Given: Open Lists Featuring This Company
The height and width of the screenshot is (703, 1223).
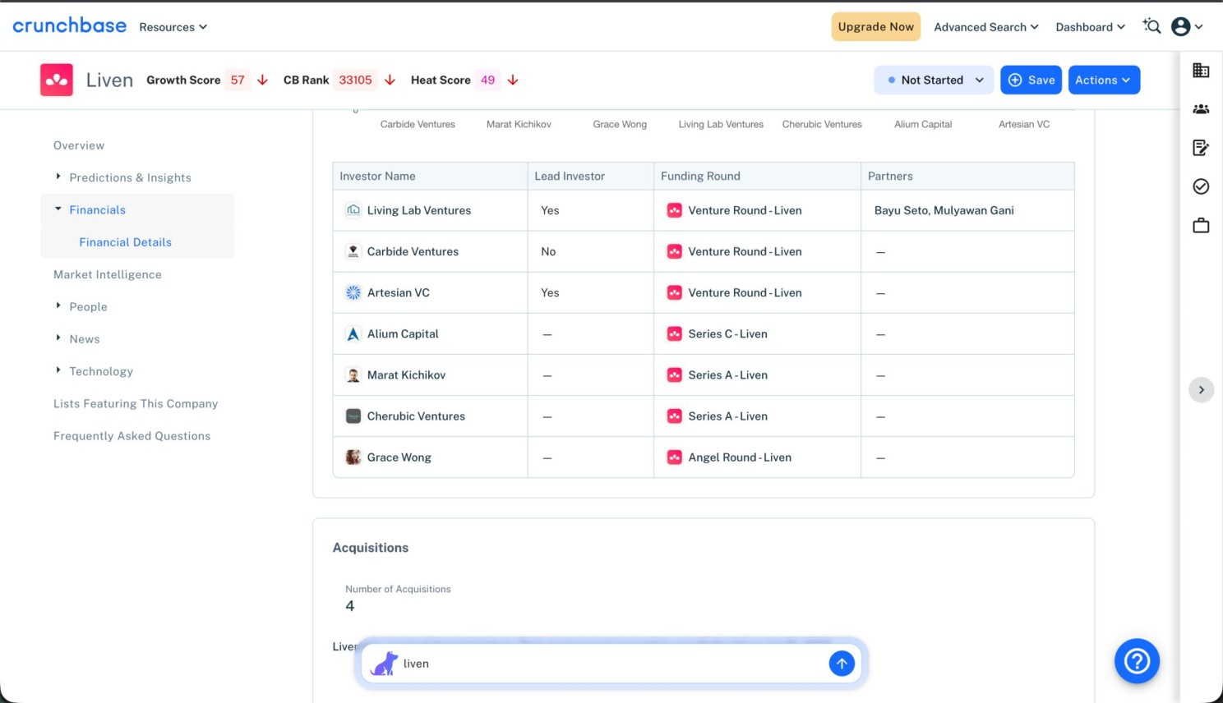Looking at the screenshot, I should click(136, 403).
